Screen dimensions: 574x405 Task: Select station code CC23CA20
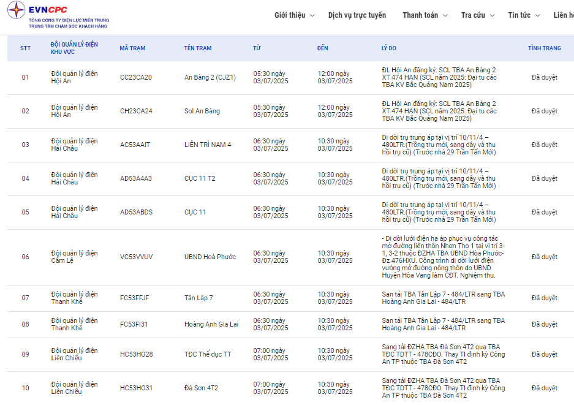136,78
